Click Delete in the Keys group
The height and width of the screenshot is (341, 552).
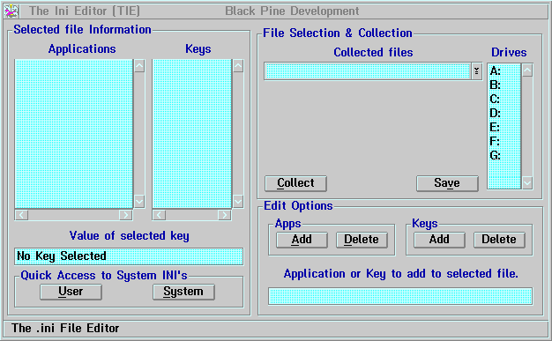click(499, 240)
